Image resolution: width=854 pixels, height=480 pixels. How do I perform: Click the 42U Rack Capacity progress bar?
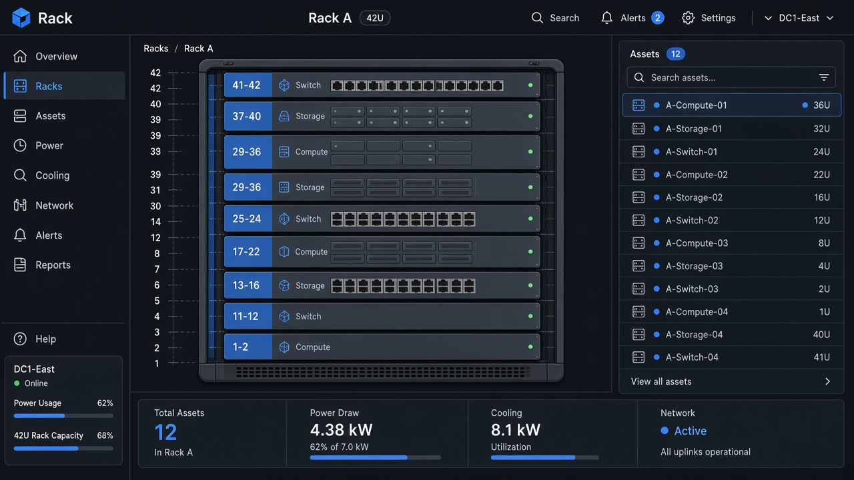pyautogui.click(x=63, y=449)
